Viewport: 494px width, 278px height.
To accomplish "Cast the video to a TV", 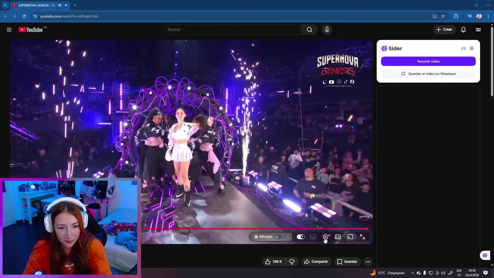I will pos(350,237).
